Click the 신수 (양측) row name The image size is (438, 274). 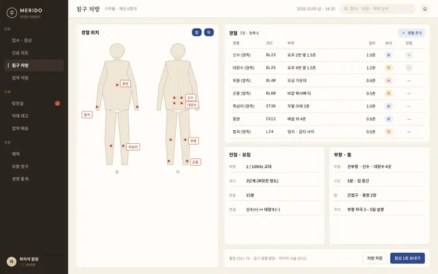[242, 55]
